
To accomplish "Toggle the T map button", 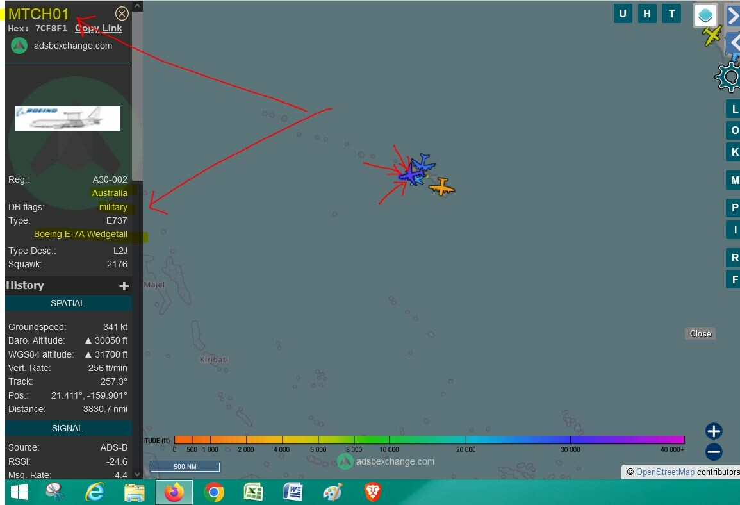I will 671,13.
